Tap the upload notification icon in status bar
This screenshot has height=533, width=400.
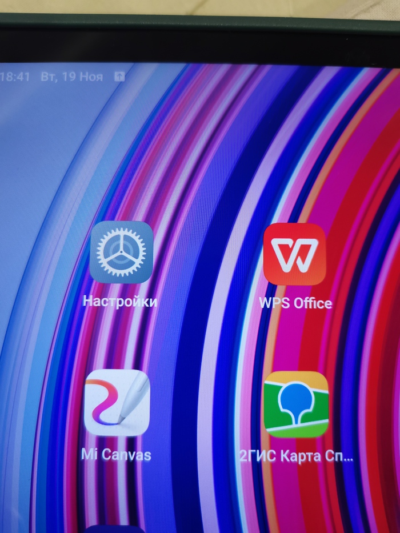(x=119, y=77)
